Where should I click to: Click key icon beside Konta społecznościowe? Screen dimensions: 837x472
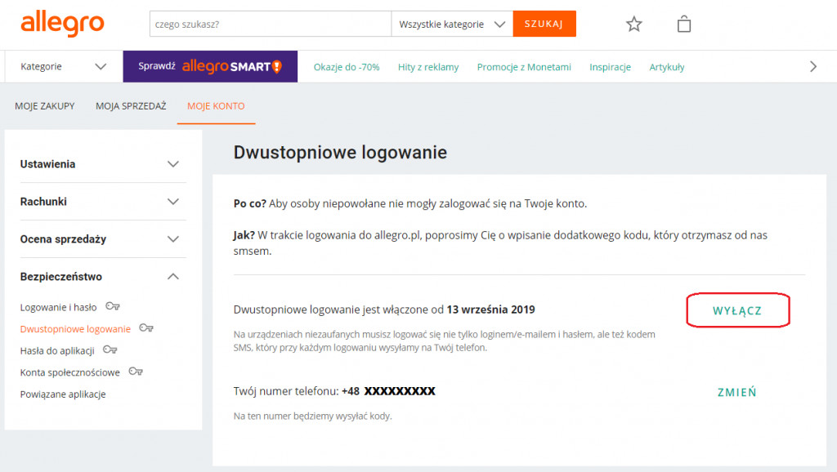pos(136,372)
